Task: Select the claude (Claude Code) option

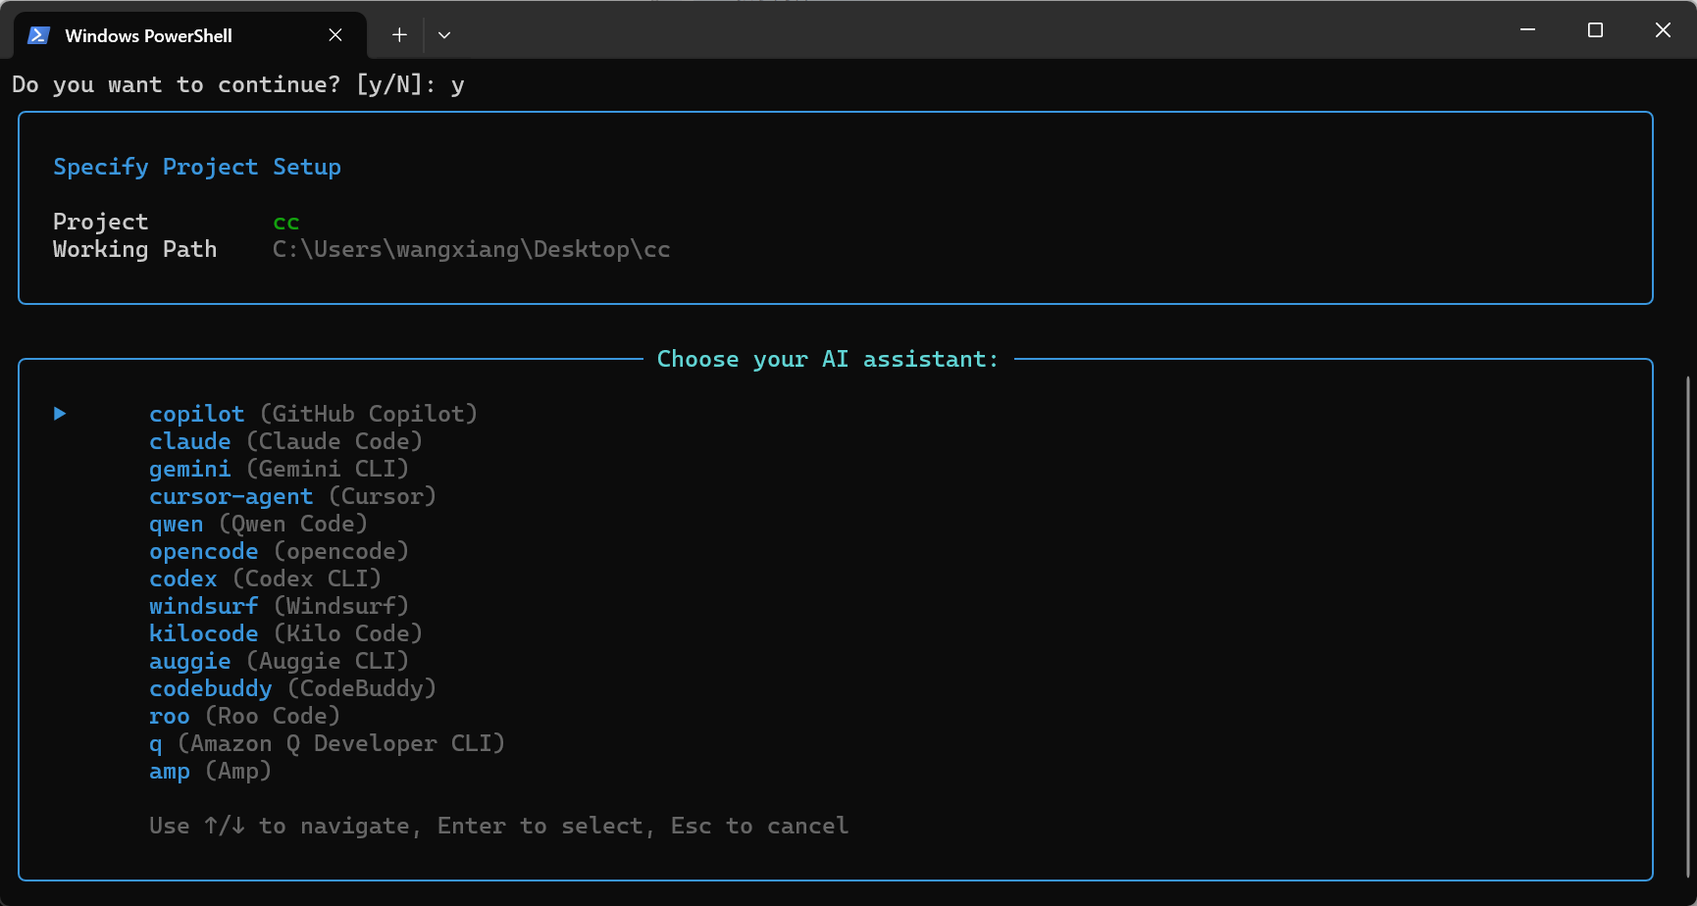Action: pyautogui.click(x=285, y=441)
